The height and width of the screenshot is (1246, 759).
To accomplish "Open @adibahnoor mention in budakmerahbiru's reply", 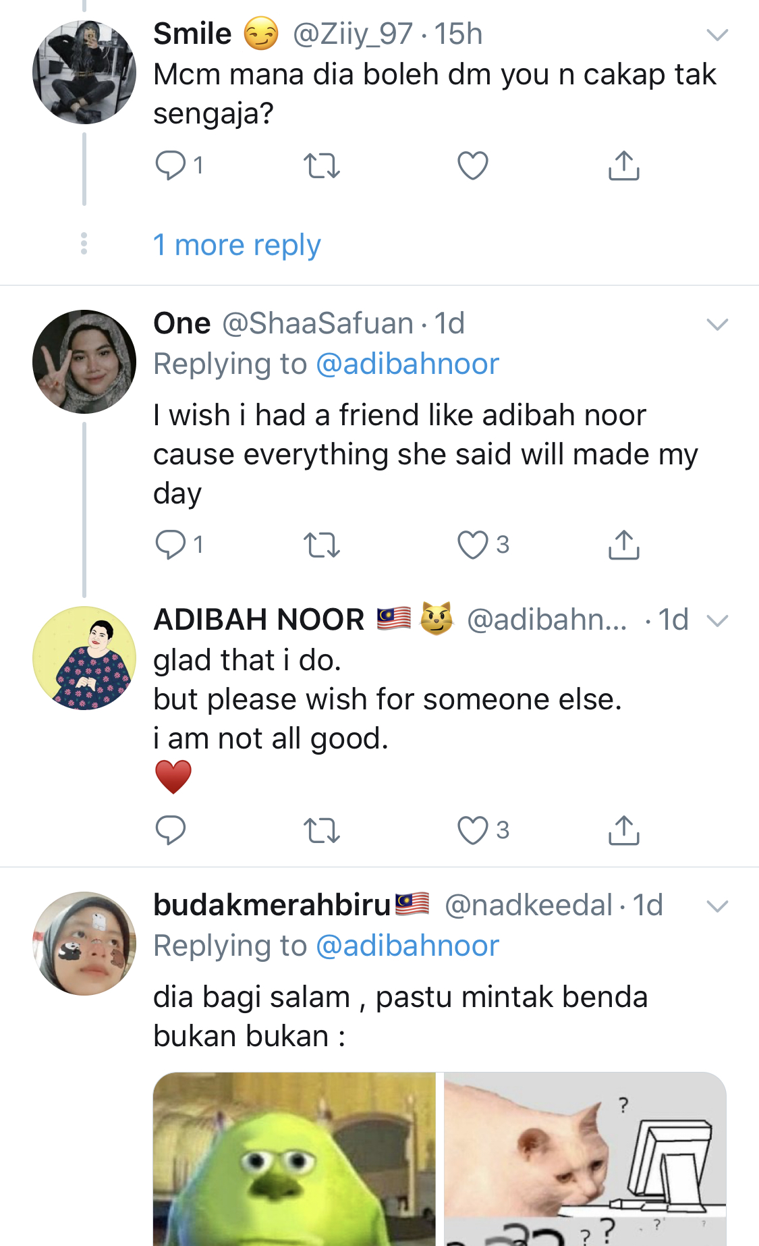I will point(407,946).
